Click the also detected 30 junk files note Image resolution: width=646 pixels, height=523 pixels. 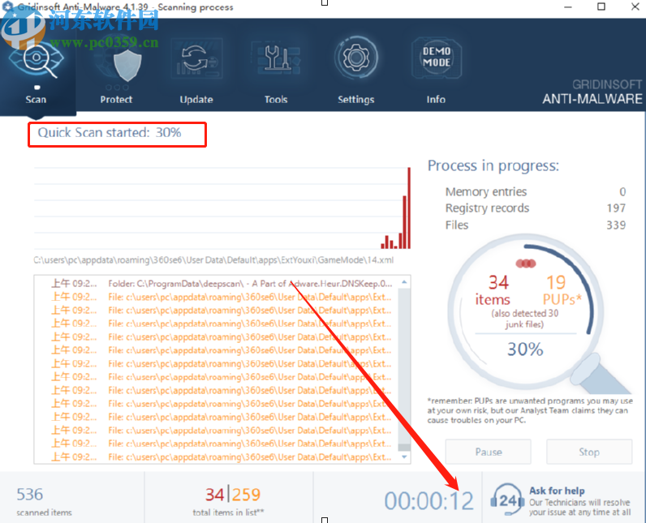(x=524, y=319)
